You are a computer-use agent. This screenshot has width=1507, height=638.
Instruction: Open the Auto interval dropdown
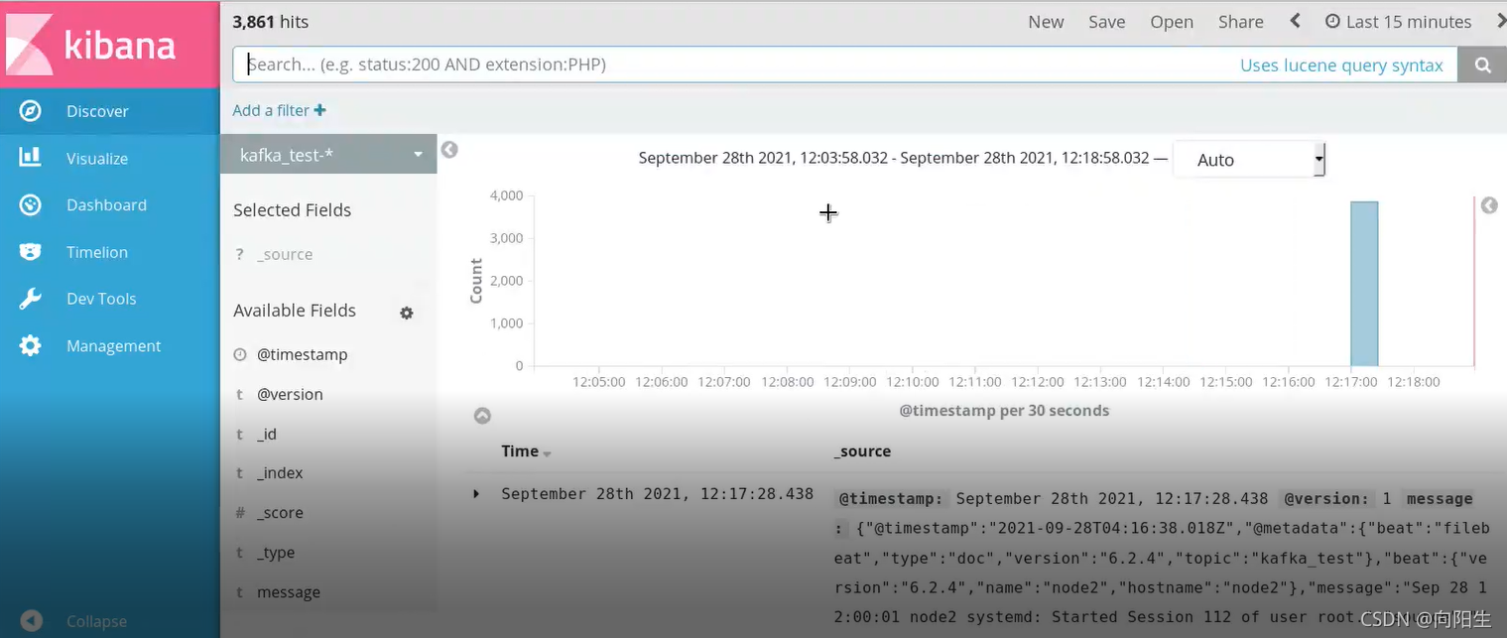[1249, 159]
